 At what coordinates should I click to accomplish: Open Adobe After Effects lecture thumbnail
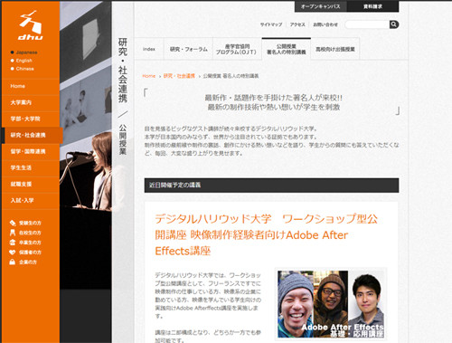[331, 303]
